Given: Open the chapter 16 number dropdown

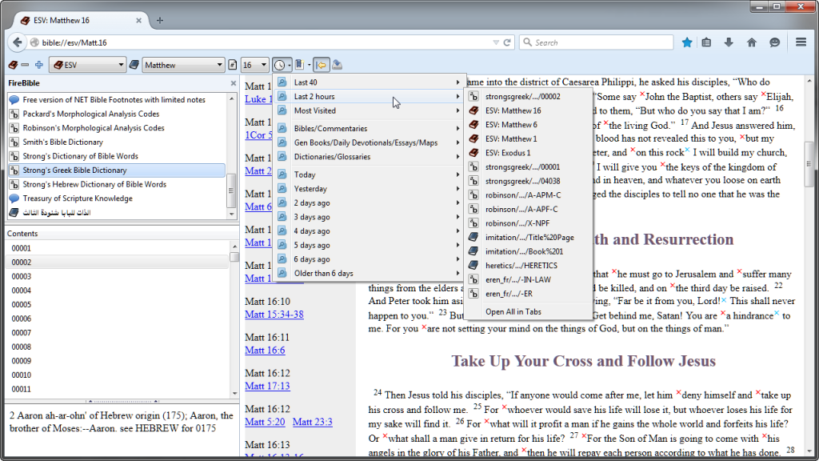Looking at the screenshot, I should point(255,65).
